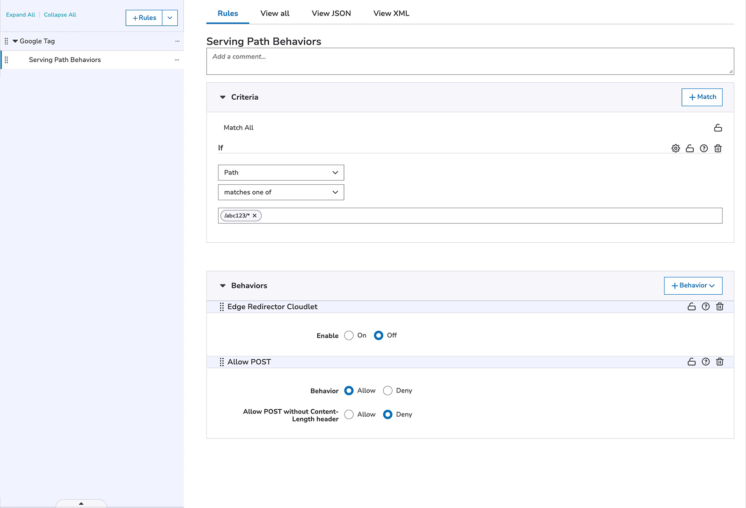Click the Expand All link
The height and width of the screenshot is (508, 746).
click(21, 15)
